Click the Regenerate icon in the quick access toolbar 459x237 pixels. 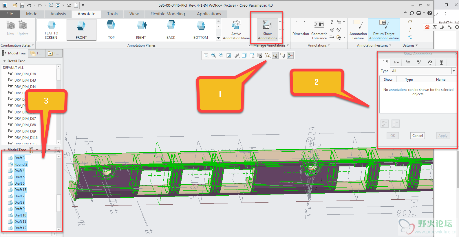click(51, 5)
